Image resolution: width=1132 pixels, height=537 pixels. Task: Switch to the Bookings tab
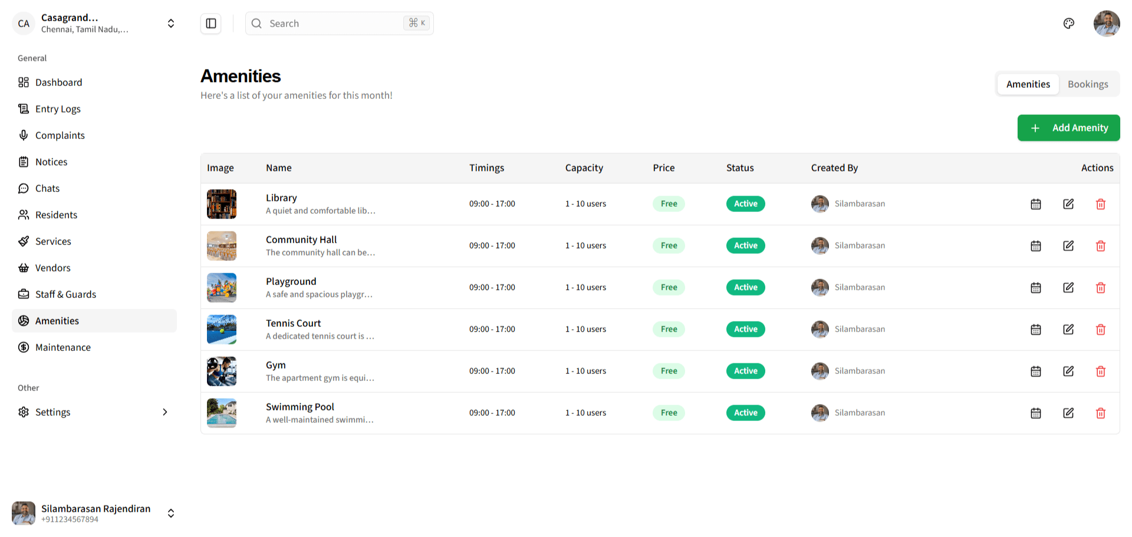(1088, 84)
